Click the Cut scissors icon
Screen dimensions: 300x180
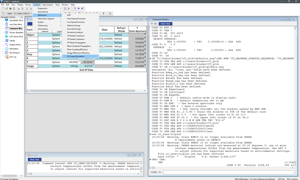(x=27, y=9)
